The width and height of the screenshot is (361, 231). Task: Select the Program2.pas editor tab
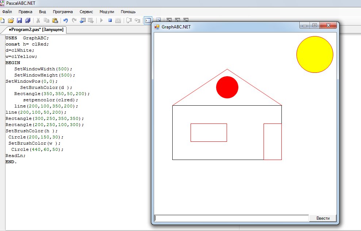tap(36, 30)
